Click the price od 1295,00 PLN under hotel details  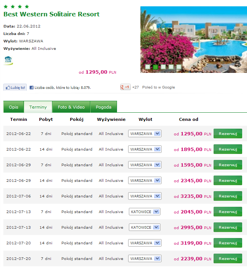pos(97,72)
